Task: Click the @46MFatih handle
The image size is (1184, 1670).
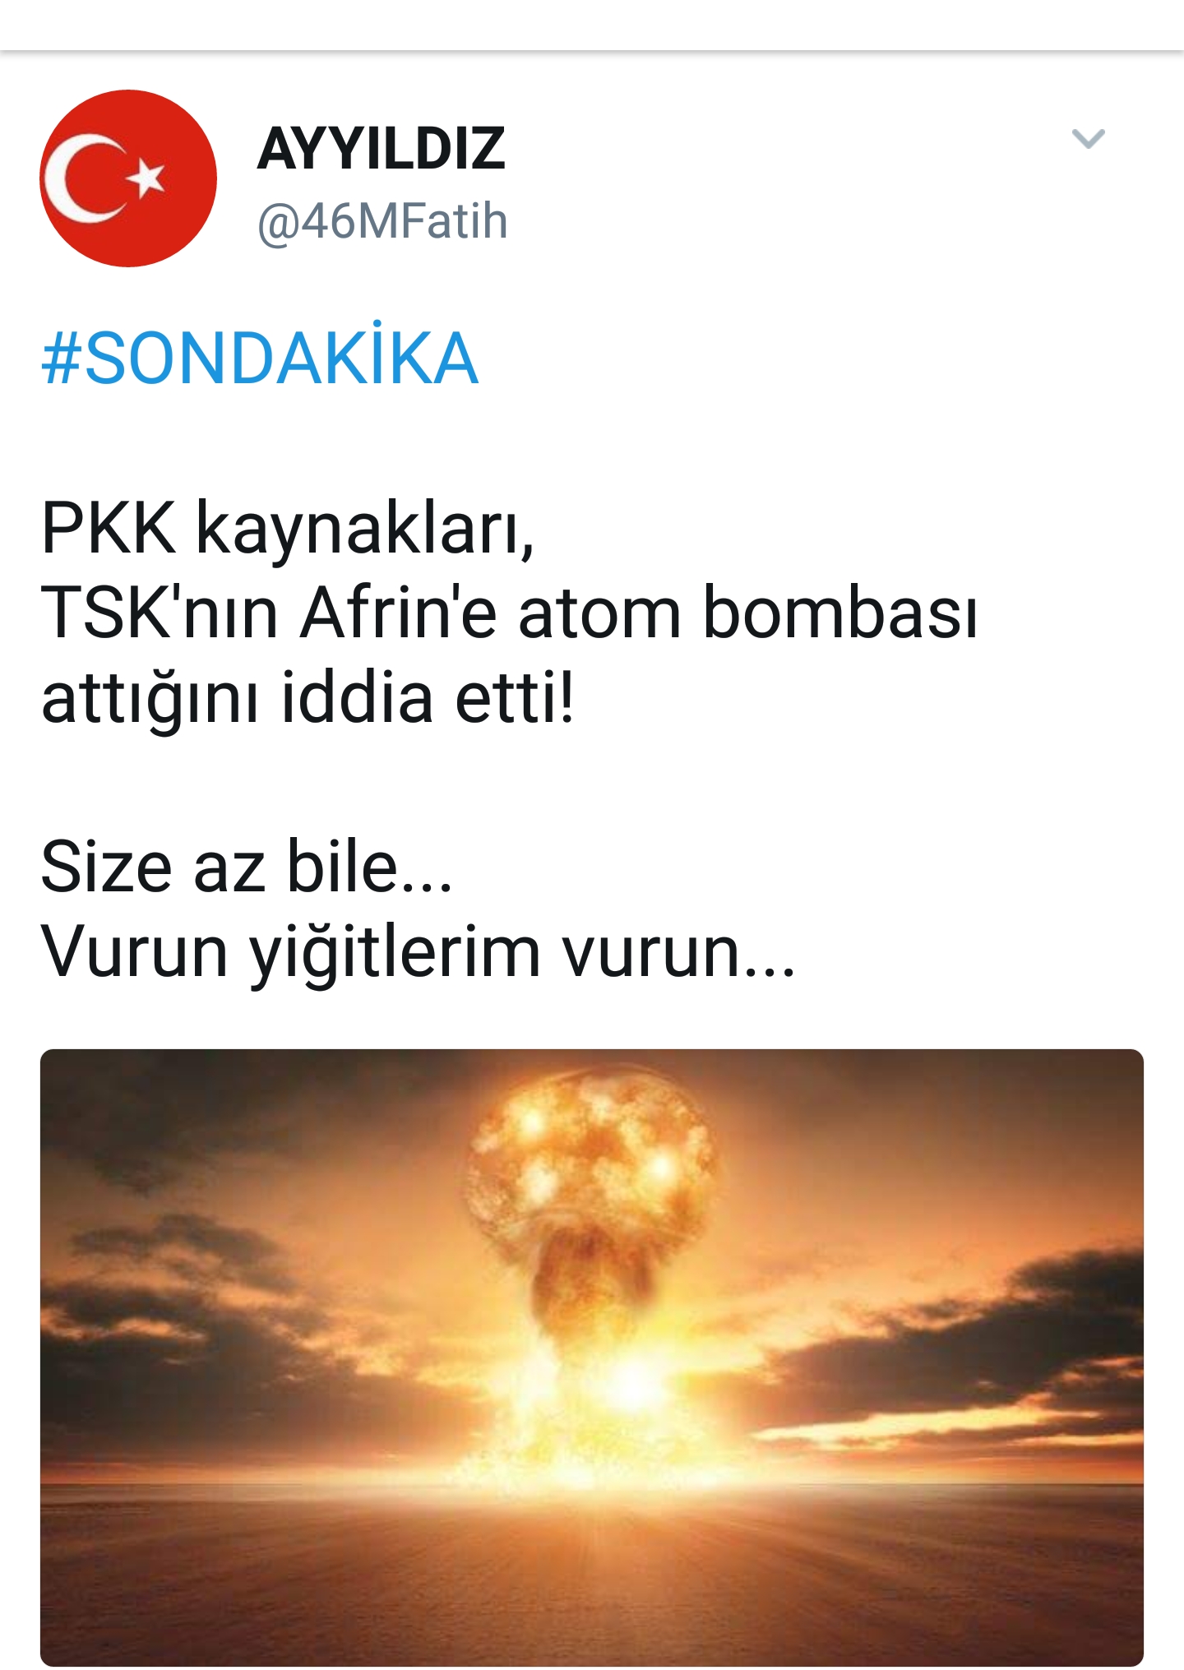Action: point(383,221)
